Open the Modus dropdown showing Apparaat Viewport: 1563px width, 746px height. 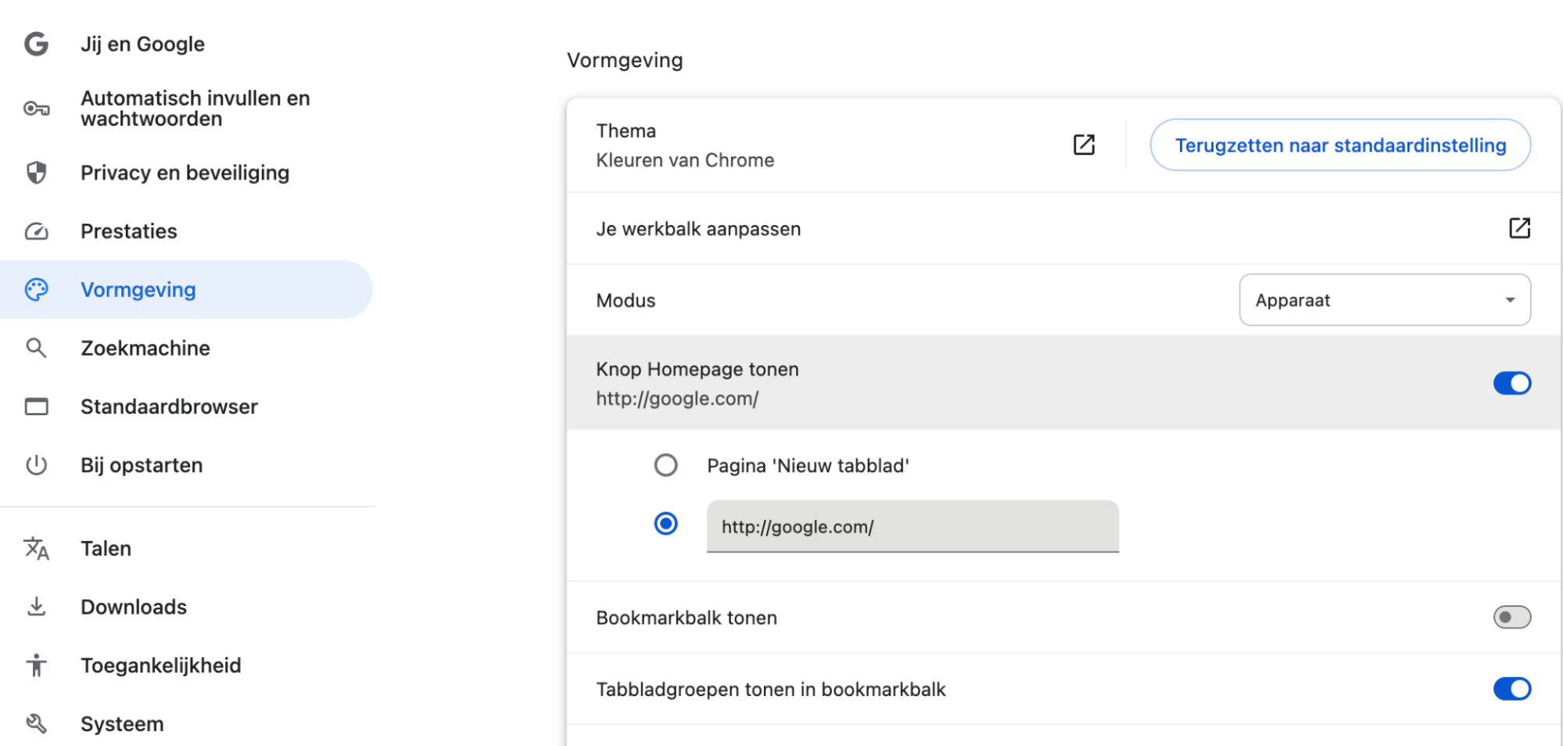[1384, 299]
